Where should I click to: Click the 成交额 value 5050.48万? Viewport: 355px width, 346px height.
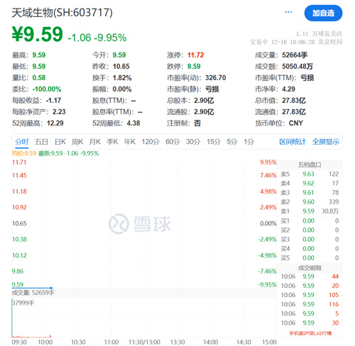coord(297,67)
